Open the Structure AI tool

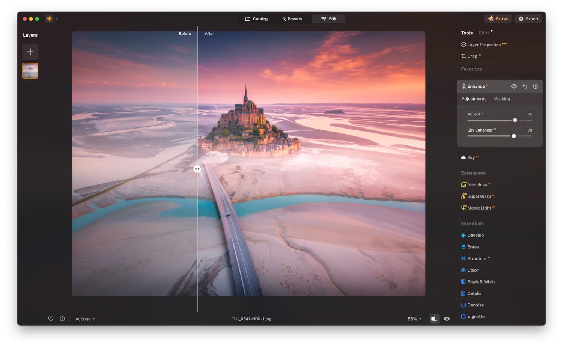click(476, 258)
